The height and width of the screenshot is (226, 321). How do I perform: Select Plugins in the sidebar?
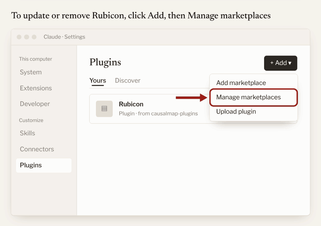pos(44,165)
